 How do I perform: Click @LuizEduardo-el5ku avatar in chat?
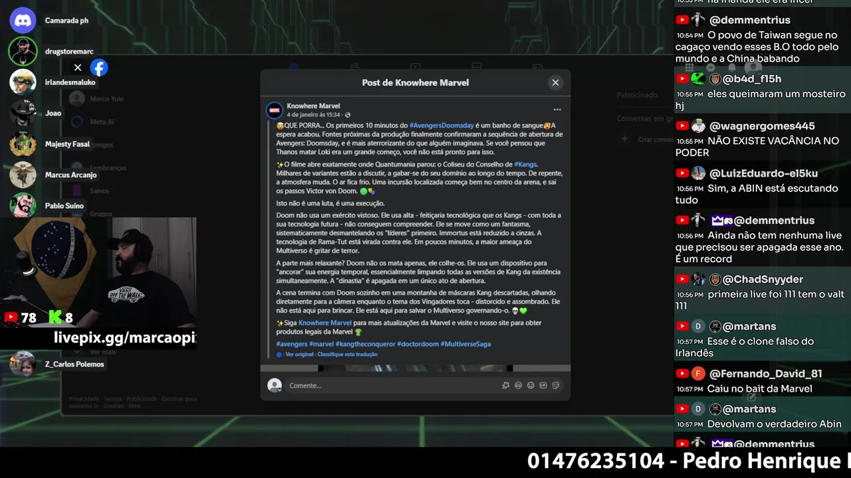pyautogui.click(x=698, y=173)
